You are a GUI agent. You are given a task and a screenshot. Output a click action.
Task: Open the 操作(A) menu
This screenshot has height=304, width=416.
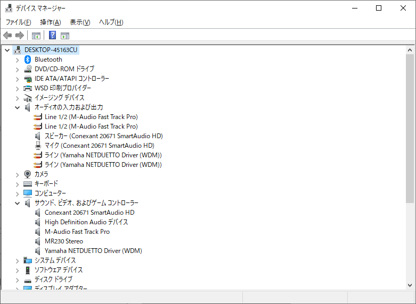point(51,22)
